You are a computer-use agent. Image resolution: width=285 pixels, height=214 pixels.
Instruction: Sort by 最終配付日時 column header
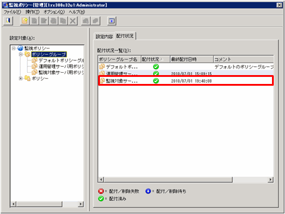(x=192, y=59)
